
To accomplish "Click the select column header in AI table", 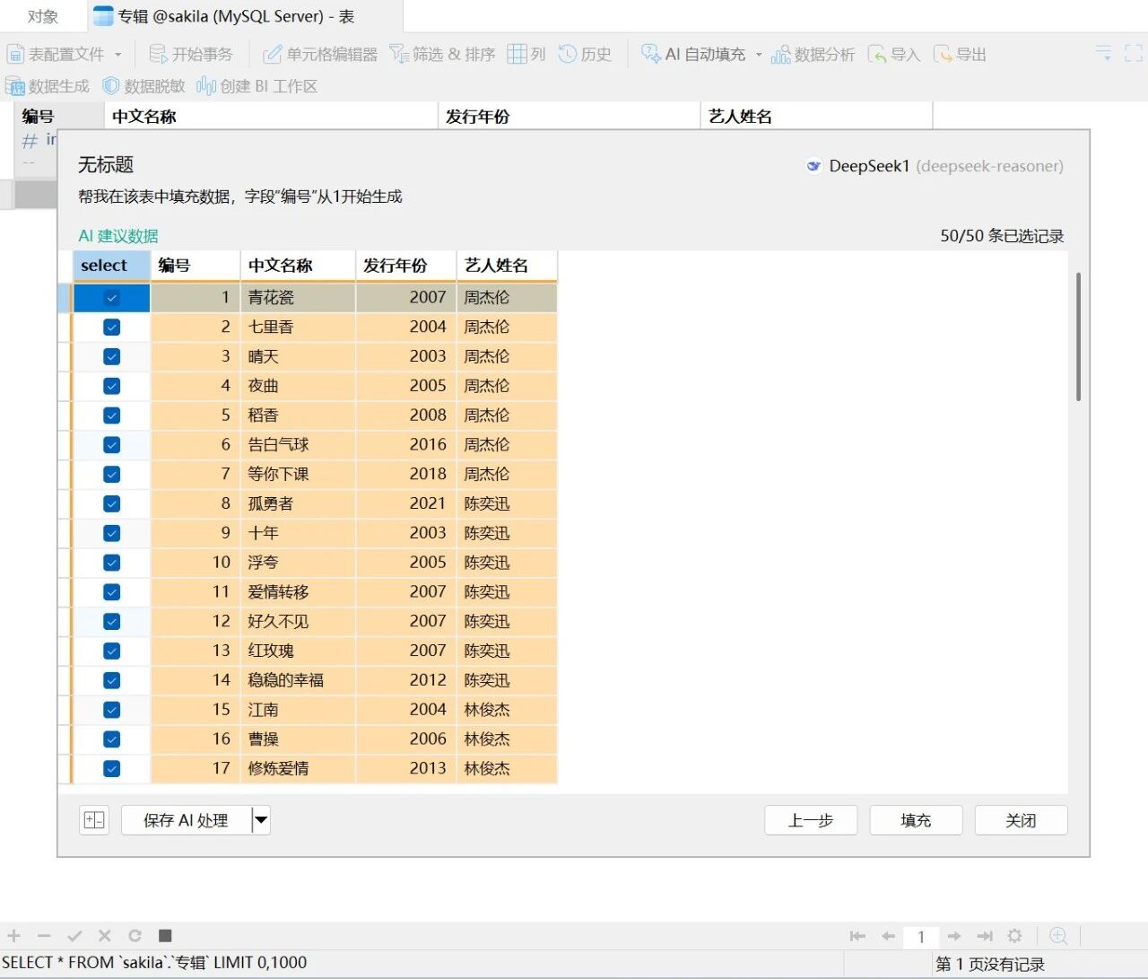I will 111,266.
